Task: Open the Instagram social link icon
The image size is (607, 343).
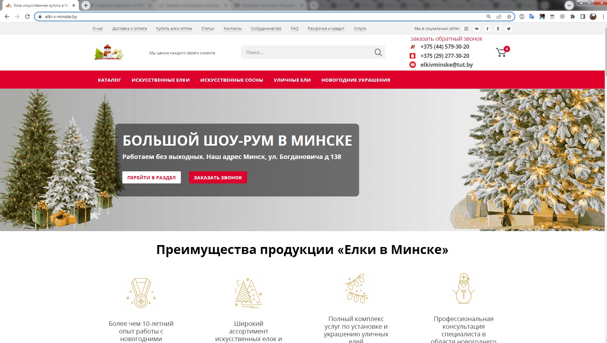Action: (x=466, y=29)
